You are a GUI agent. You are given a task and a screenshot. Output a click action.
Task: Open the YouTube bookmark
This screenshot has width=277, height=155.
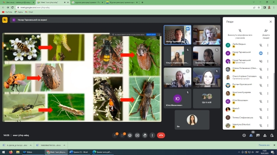(x=7, y=12)
